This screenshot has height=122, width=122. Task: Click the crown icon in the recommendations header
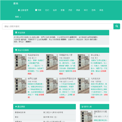16,50
